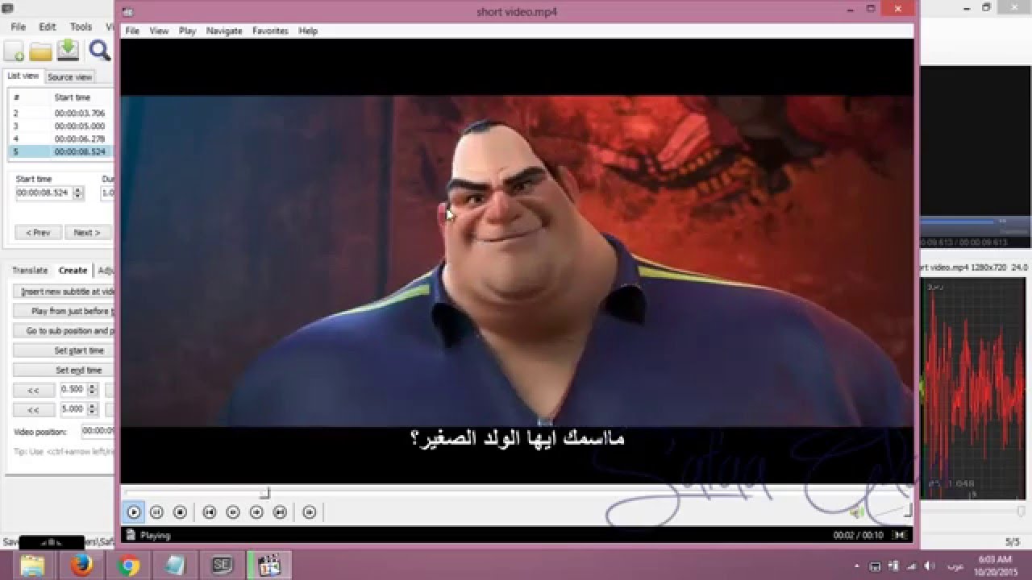Viewport: 1032px width, 580px height.
Task: Select subtitle row 5 starting 00:00:08.524
Action: point(61,151)
